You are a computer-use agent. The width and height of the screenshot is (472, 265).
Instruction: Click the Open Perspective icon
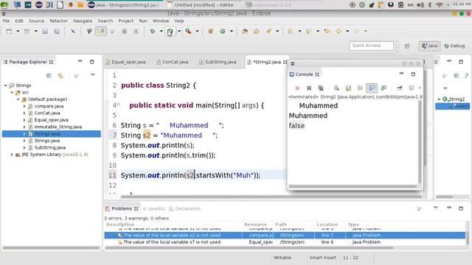click(x=407, y=46)
